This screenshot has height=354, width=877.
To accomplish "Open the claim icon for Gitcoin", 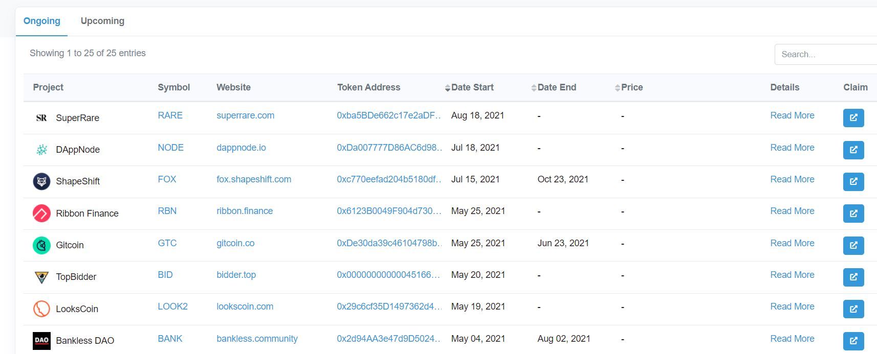I will (853, 245).
